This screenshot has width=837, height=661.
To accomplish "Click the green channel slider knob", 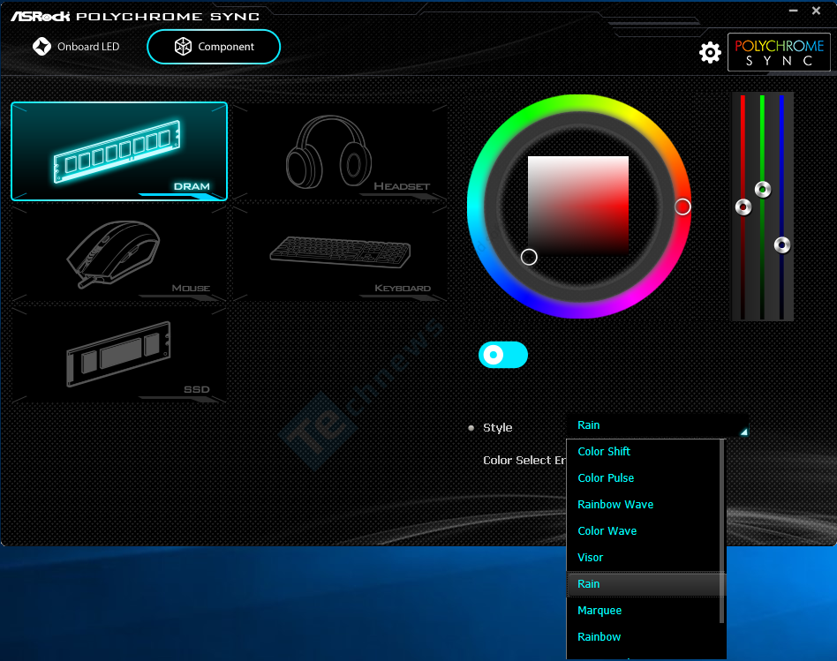I will [763, 190].
